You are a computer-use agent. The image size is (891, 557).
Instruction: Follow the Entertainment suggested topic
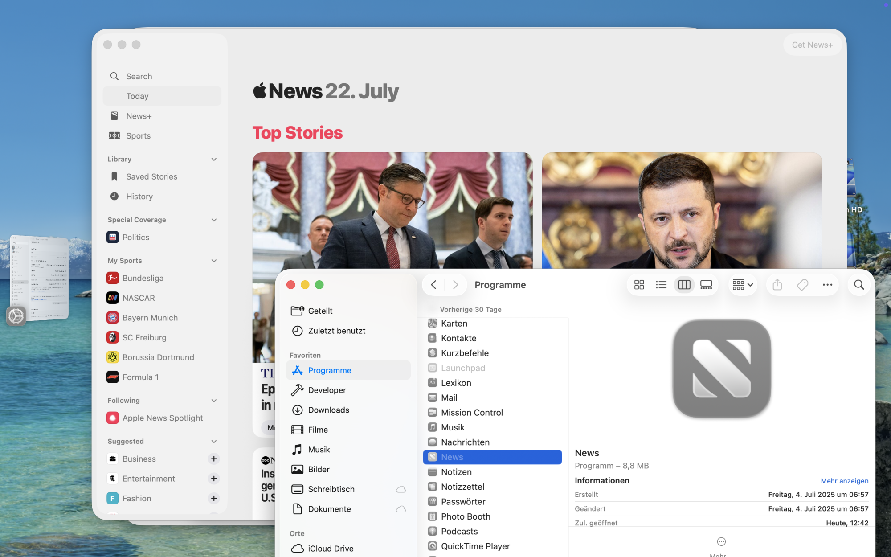tap(214, 478)
